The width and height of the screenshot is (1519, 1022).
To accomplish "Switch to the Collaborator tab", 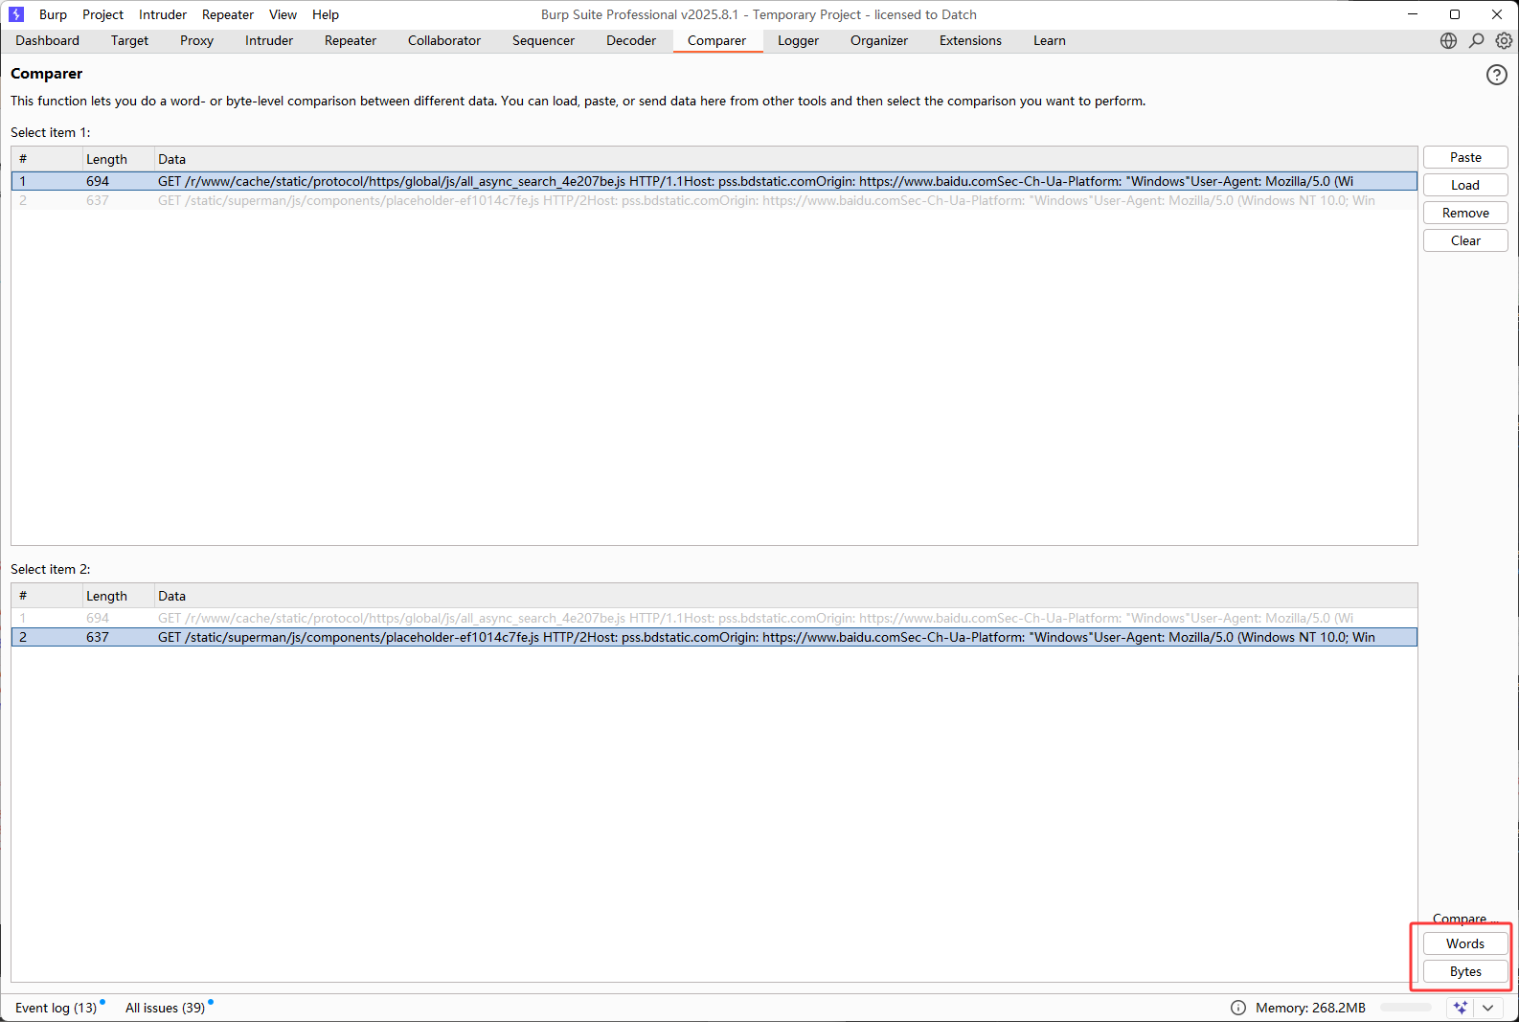I will [x=444, y=40].
